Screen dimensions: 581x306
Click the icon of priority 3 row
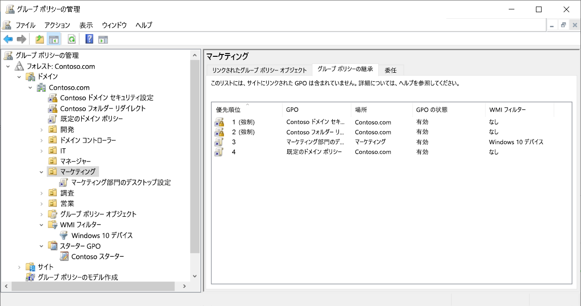click(219, 142)
